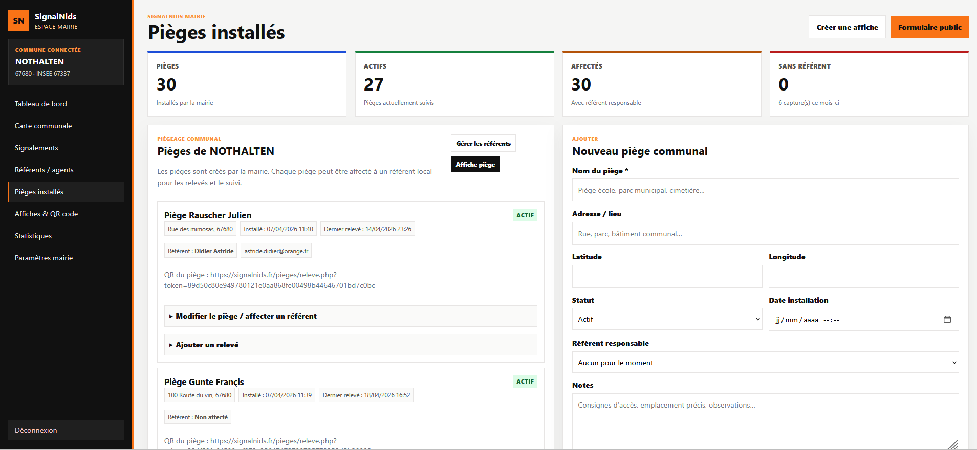Viewport: 977px width, 450px height.
Task: Click the Piège Rauscher Julien title
Action: (x=208, y=215)
